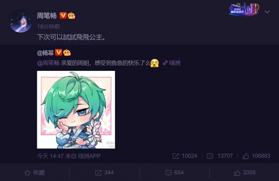The image size is (279, 181).
Task: Open the @周笔畅 mention in reposted text
Action: point(48,63)
